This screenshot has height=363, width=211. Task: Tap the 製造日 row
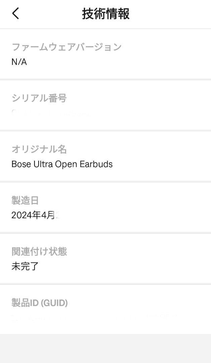[105, 207]
